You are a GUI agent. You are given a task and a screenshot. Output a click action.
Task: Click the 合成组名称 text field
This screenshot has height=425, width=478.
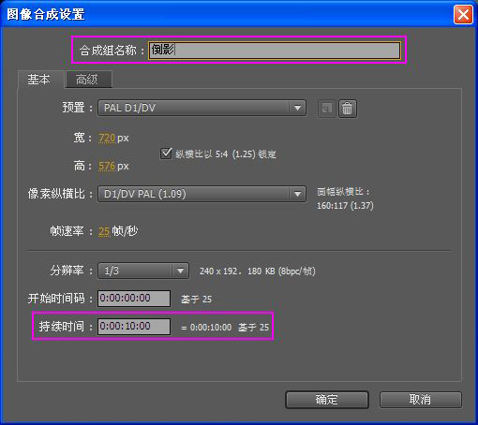[x=275, y=51]
